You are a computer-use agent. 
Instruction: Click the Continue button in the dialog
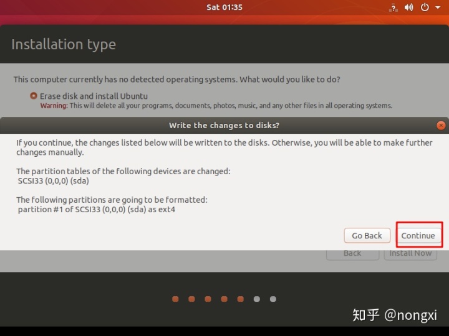418,235
